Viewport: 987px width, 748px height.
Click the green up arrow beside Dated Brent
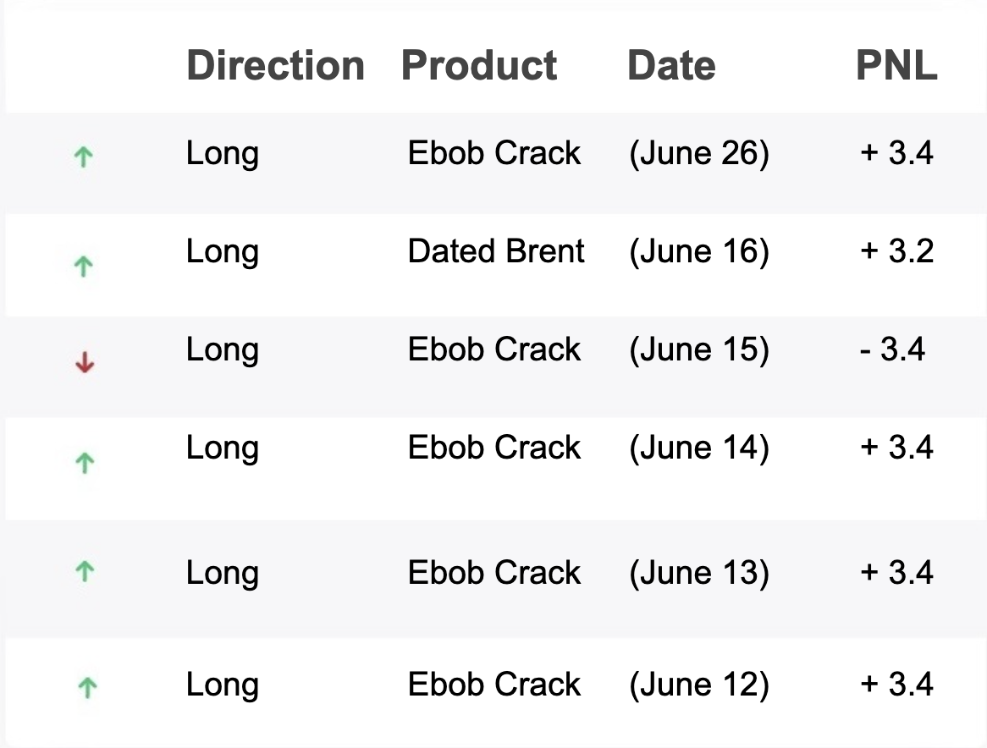(83, 267)
